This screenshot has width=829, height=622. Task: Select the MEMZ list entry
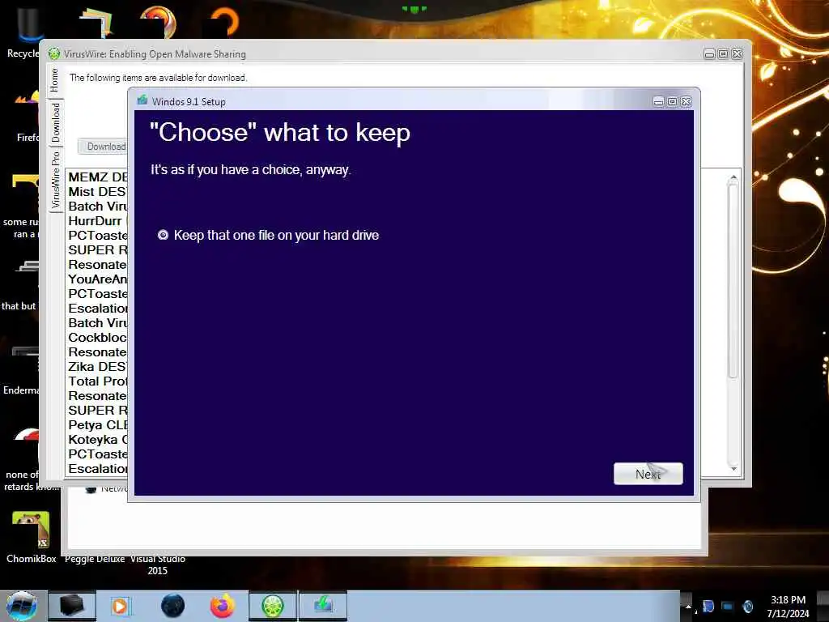coord(97,177)
